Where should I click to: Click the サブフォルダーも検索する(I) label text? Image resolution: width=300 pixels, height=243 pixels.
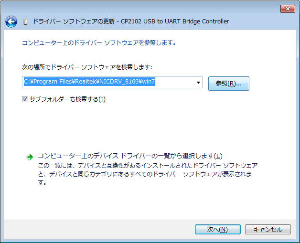(x=67, y=99)
